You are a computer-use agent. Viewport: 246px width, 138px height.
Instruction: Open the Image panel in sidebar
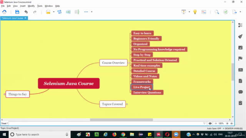coord(240,48)
